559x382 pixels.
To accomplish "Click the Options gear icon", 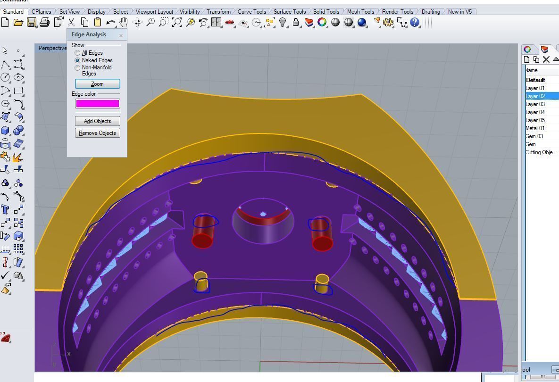I will (388, 23).
